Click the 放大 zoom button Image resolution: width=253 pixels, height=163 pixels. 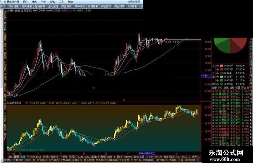coord(194,157)
